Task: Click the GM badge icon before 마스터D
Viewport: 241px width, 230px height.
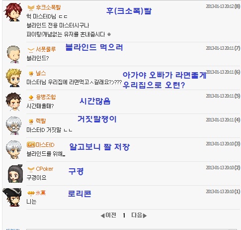Action: [31, 145]
